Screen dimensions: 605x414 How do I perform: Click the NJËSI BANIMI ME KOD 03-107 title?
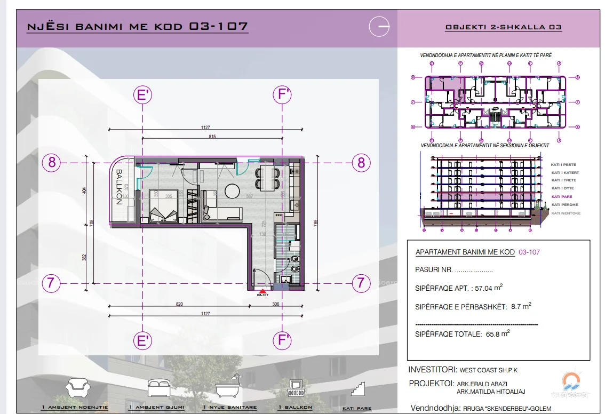(137, 26)
